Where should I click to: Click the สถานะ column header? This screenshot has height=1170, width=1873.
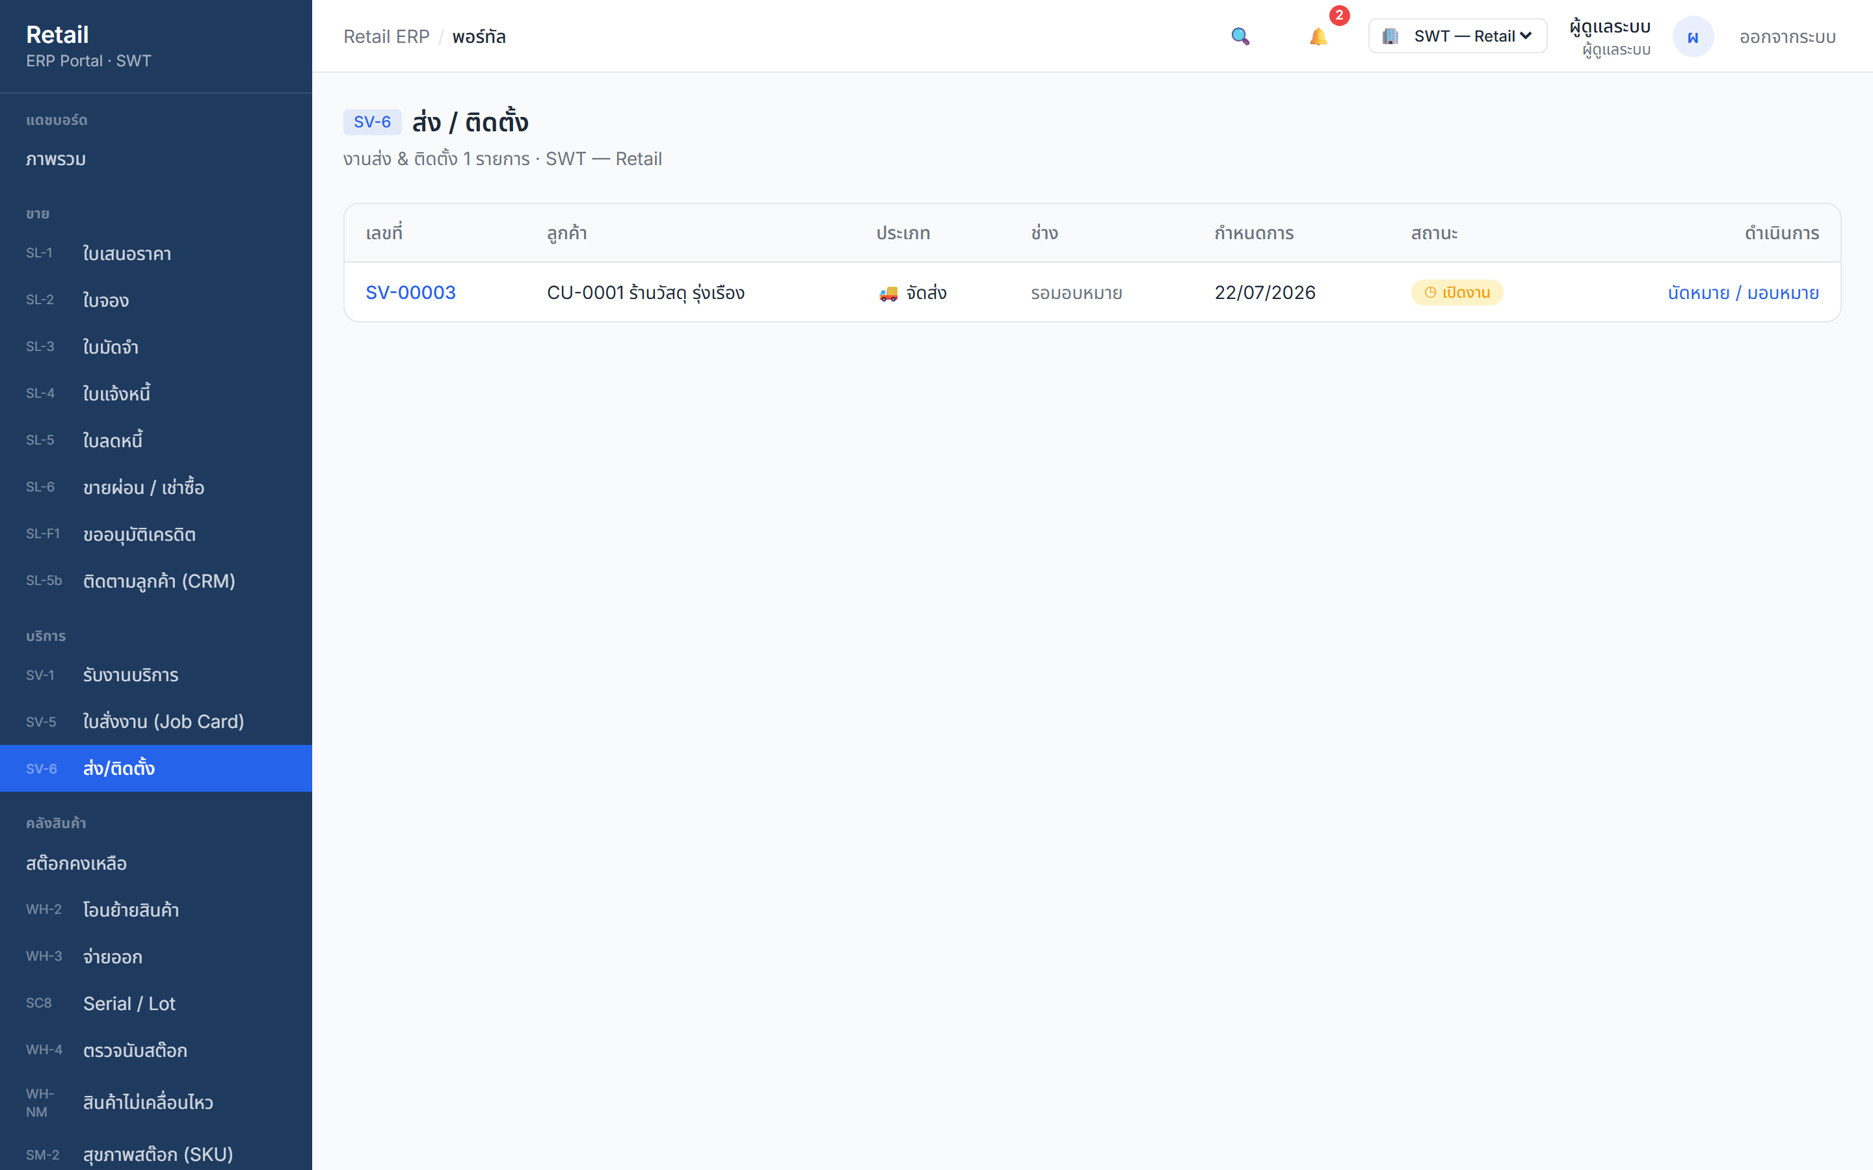[x=1433, y=233]
